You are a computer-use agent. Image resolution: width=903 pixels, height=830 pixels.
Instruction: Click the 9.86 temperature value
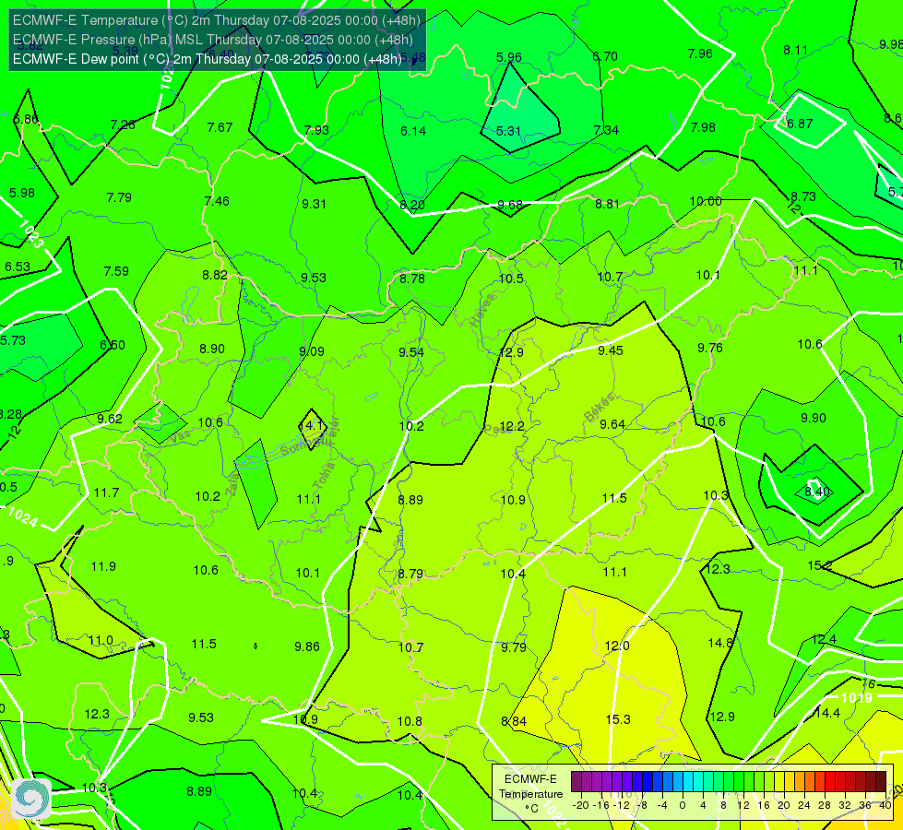click(x=307, y=646)
